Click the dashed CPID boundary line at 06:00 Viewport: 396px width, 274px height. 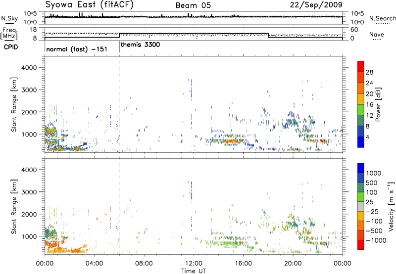coord(119,104)
